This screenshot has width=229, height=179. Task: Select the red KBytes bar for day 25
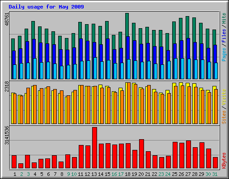[175, 155]
